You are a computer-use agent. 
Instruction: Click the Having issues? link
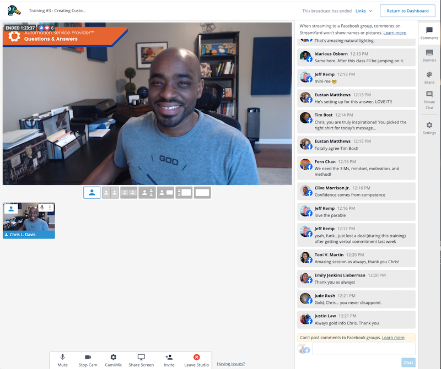click(232, 363)
